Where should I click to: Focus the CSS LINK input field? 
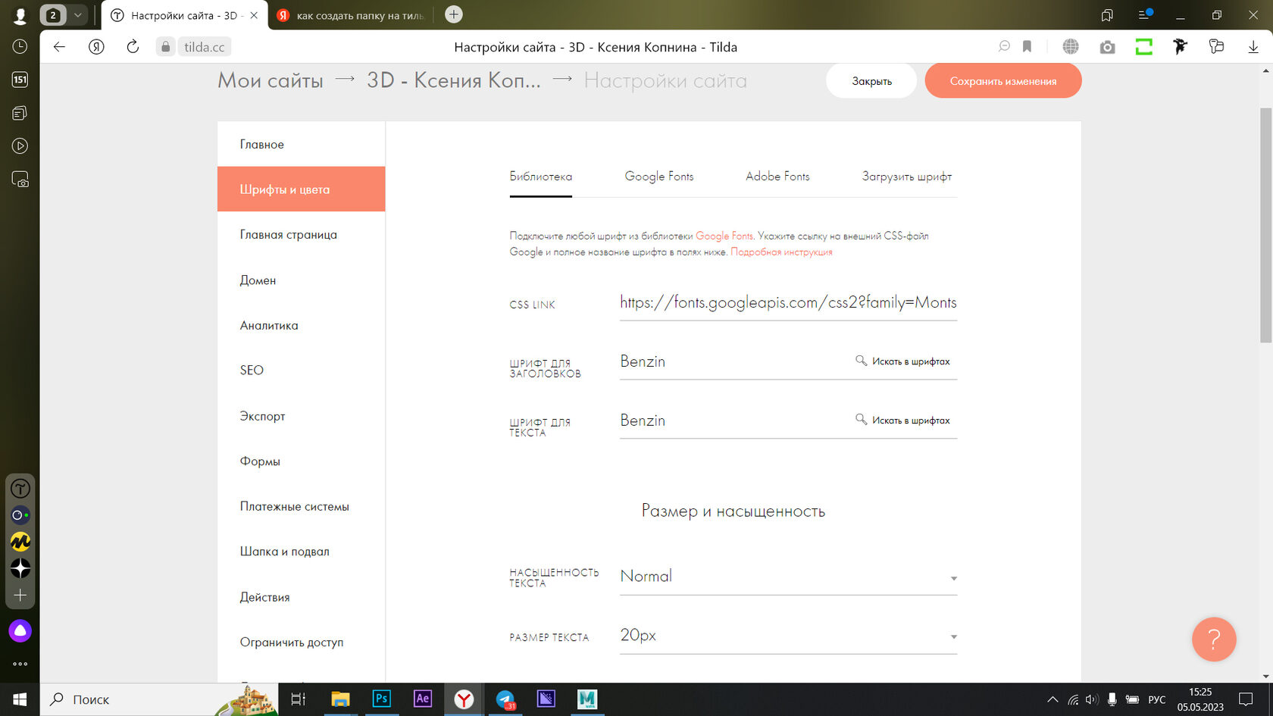tap(788, 303)
